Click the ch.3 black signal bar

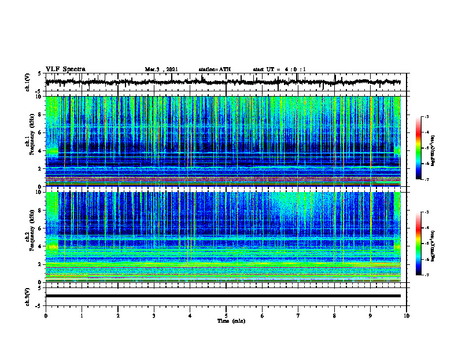pos(223,296)
